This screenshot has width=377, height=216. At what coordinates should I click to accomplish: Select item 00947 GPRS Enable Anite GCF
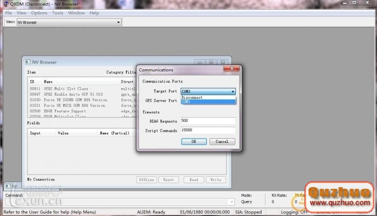(82, 95)
